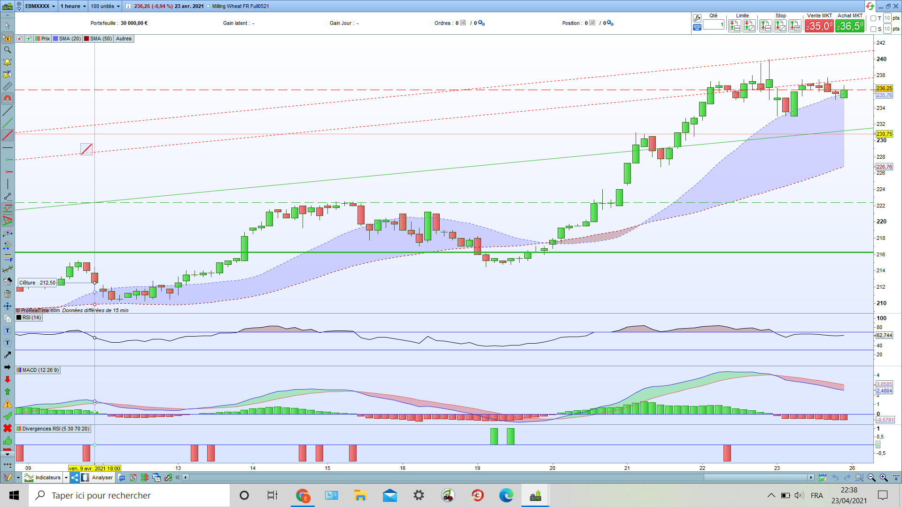This screenshot has width=902, height=507.
Task: Click the Qté quantity input field
Action: [714, 25]
